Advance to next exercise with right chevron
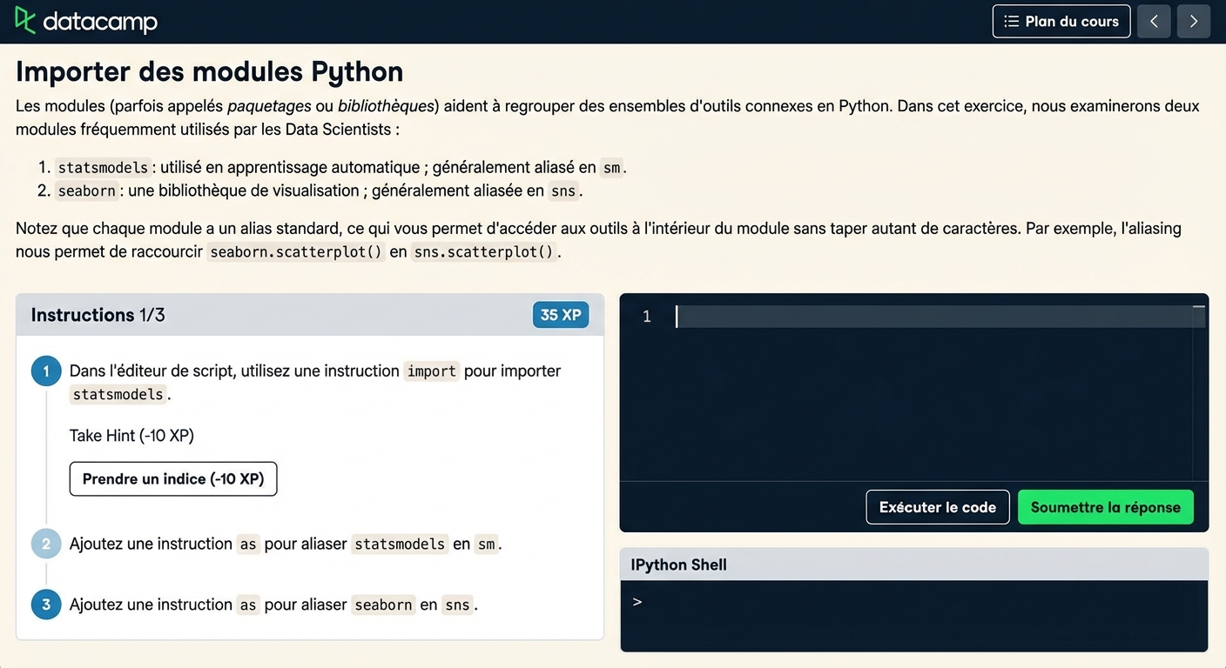This screenshot has height=668, width=1226. click(1193, 21)
